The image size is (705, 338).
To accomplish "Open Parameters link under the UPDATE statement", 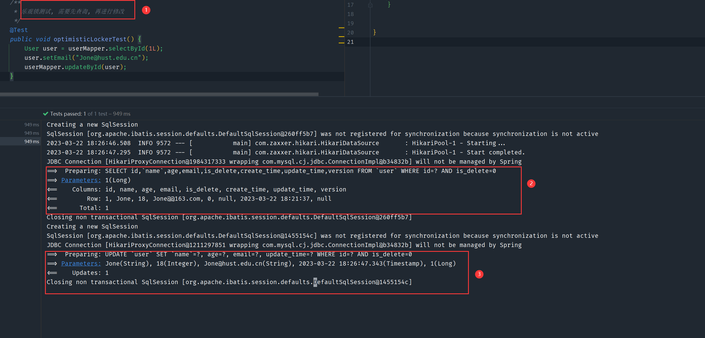I will pyautogui.click(x=81, y=264).
